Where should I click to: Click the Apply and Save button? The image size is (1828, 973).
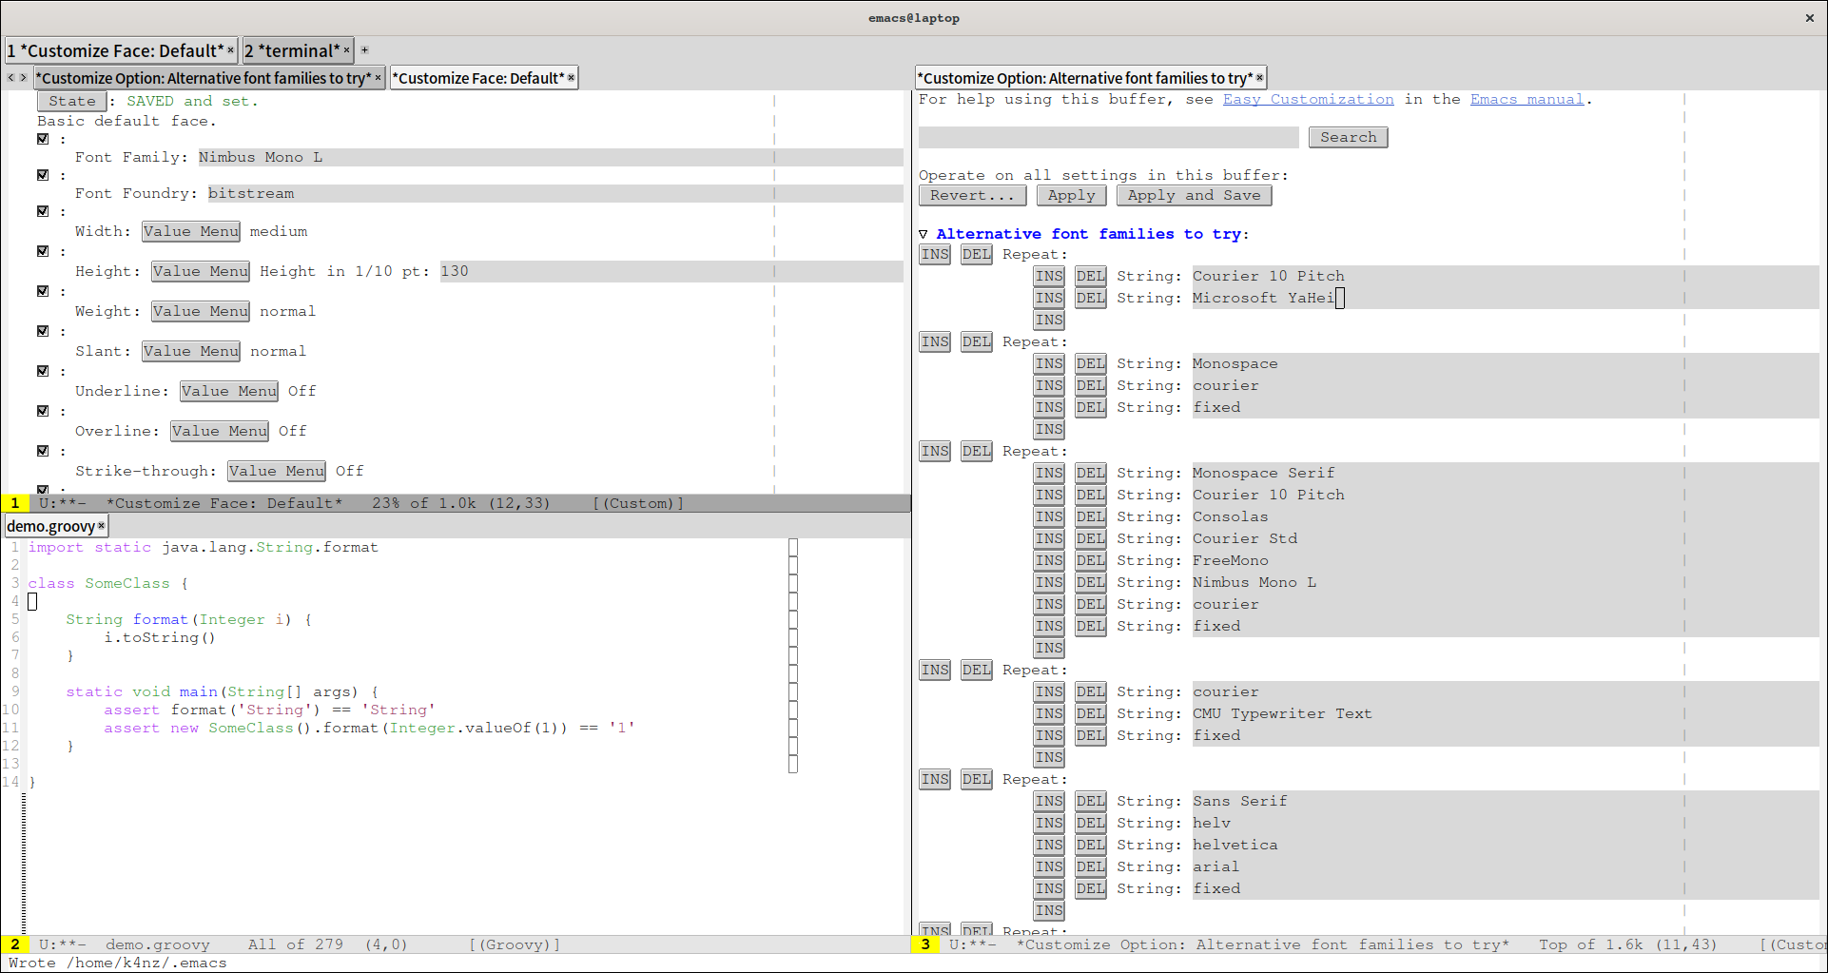click(x=1194, y=195)
